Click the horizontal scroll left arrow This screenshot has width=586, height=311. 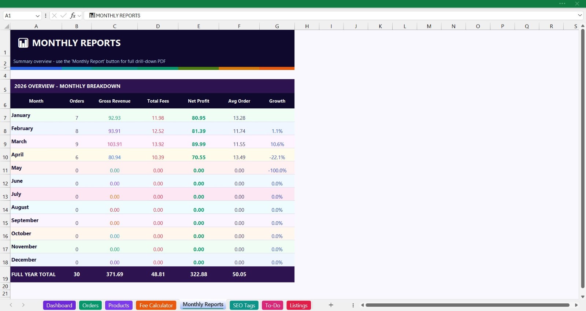[x=362, y=305]
